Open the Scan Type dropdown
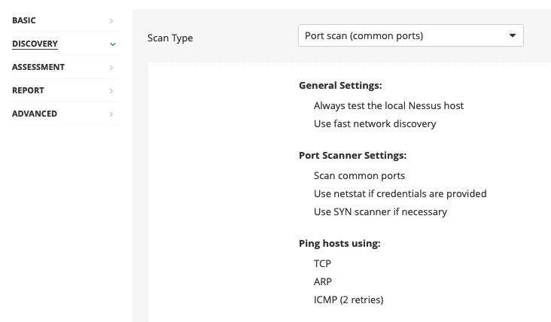This screenshot has height=322, width=551. pyautogui.click(x=411, y=35)
